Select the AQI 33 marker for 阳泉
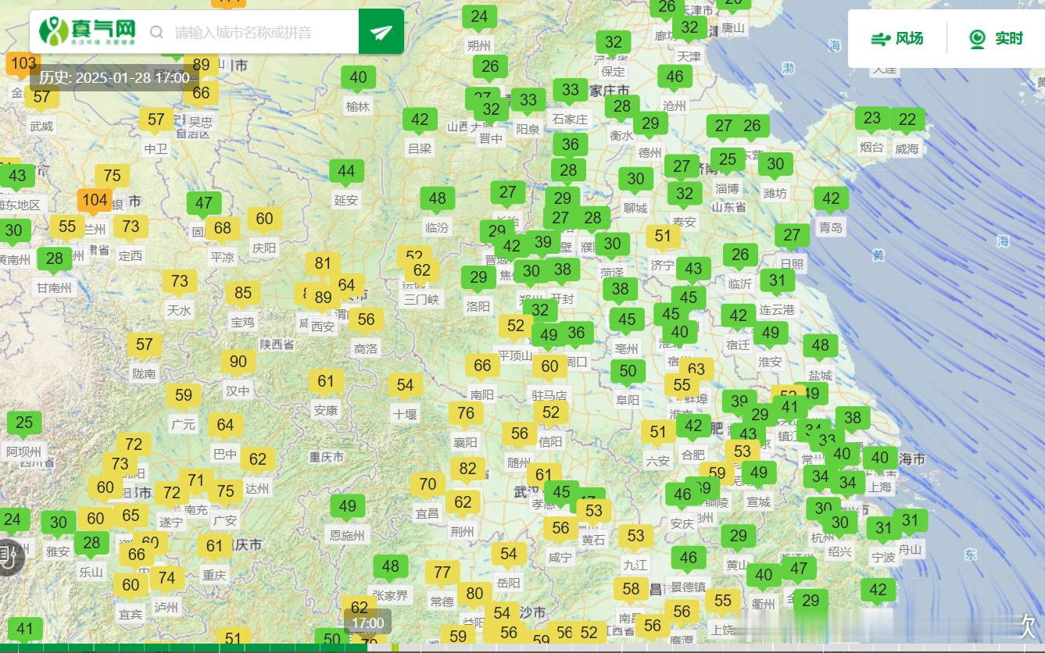The height and width of the screenshot is (653, 1045). (528, 100)
